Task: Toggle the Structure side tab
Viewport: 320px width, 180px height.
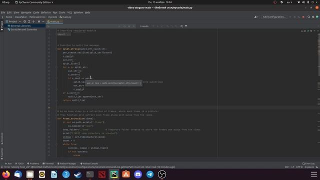Action: (2, 138)
